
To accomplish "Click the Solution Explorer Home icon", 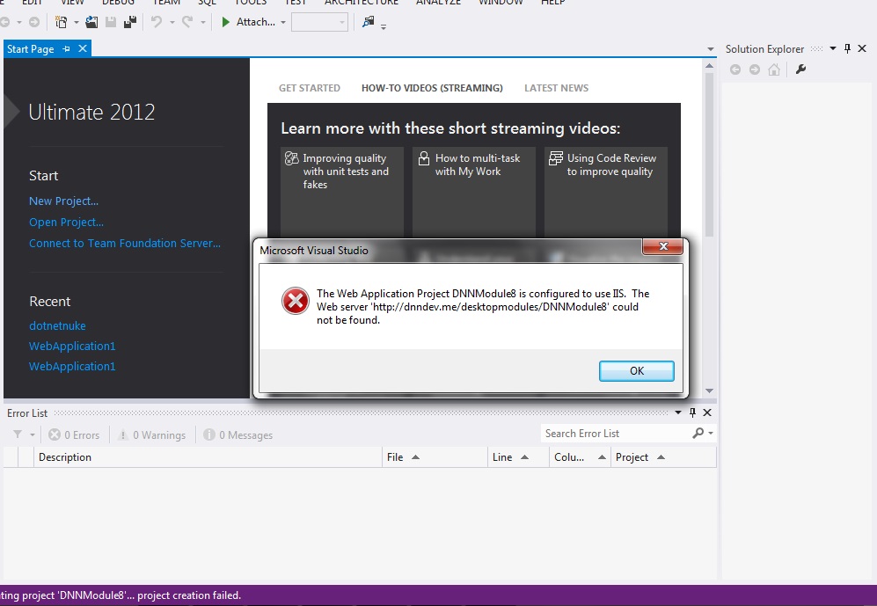I will (774, 69).
